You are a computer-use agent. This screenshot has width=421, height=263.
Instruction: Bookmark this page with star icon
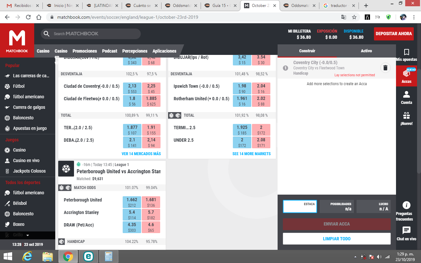tap(354, 17)
